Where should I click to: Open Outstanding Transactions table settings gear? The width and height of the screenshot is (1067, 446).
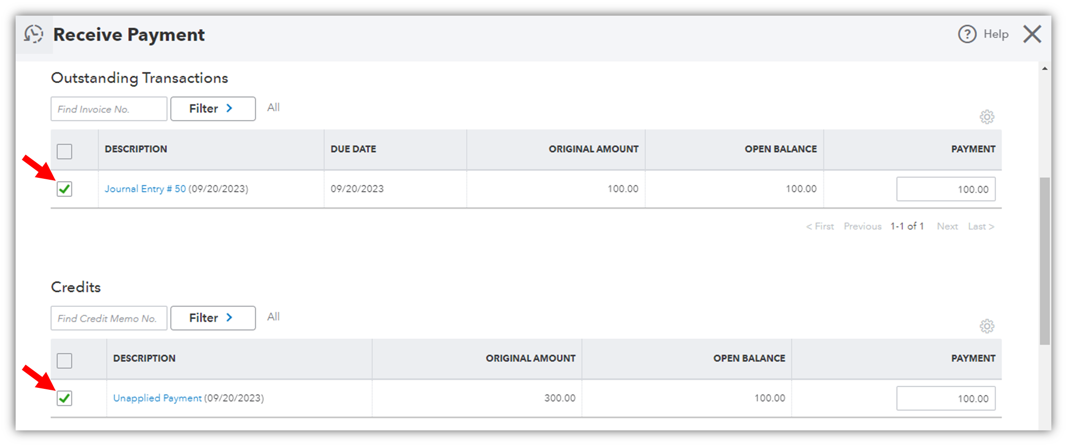click(986, 117)
